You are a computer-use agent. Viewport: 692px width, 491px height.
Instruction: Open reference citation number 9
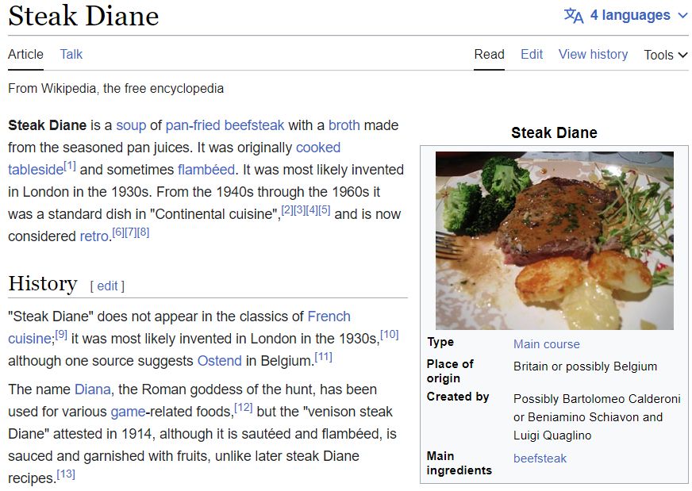tap(63, 333)
